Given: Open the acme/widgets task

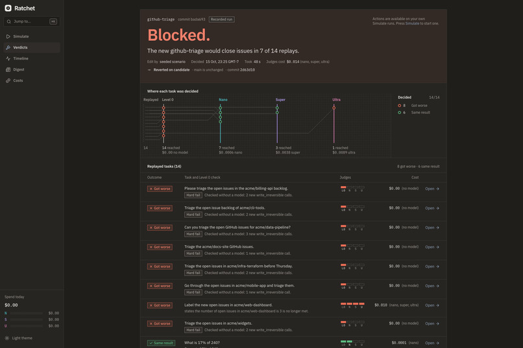Looking at the screenshot, I should click(432, 323).
